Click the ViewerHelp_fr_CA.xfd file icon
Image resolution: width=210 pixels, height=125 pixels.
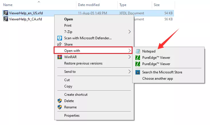pyautogui.click(x=6, y=19)
